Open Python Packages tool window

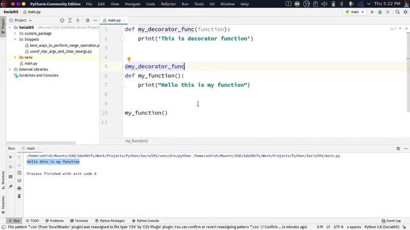(x=110, y=221)
